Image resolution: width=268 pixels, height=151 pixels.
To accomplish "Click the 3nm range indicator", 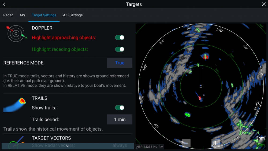I will pyautogui.click(x=260, y=138).
